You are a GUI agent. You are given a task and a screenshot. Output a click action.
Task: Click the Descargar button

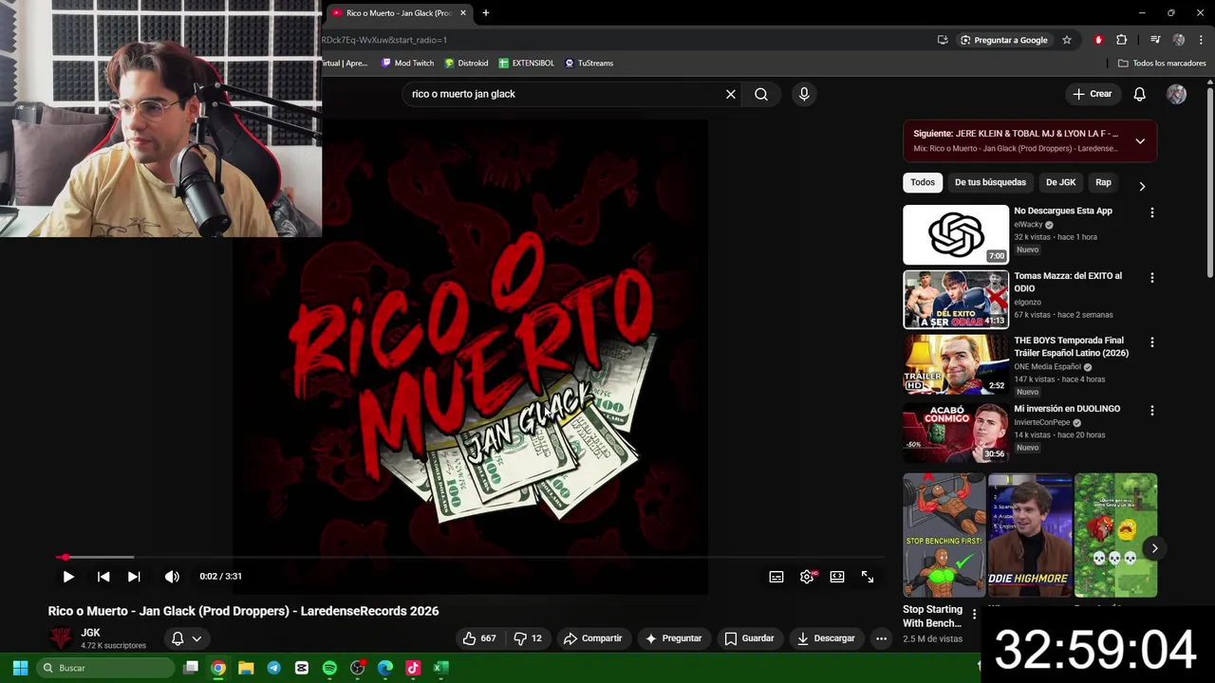click(x=826, y=638)
